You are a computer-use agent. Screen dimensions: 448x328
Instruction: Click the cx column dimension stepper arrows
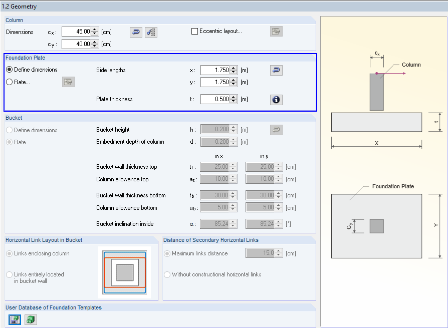(x=95, y=32)
